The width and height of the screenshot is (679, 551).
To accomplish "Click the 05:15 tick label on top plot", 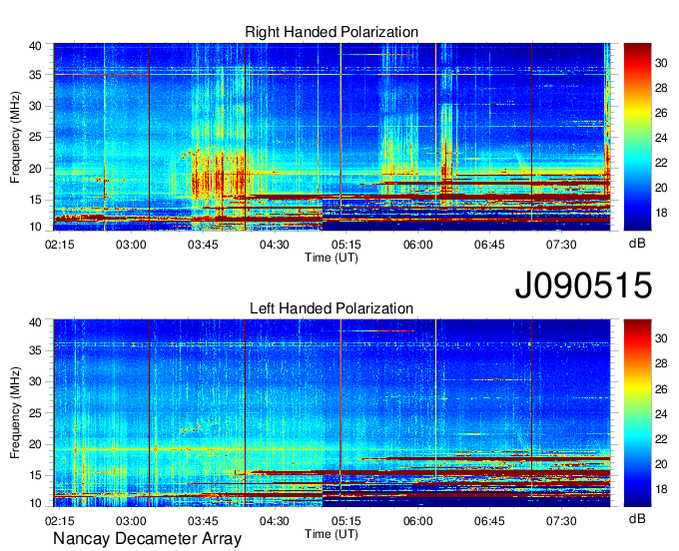I will [x=346, y=245].
